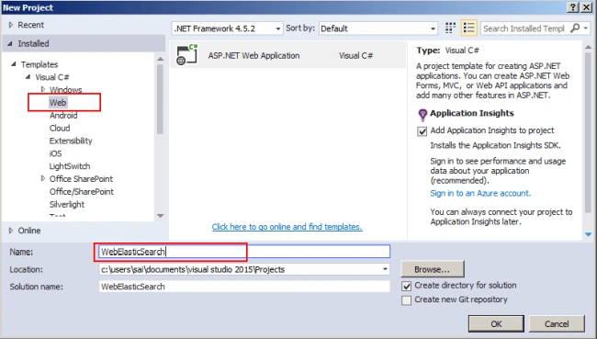The width and height of the screenshot is (597, 339).
Task: Enable Create new Git repository
Action: (x=406, y=300)
